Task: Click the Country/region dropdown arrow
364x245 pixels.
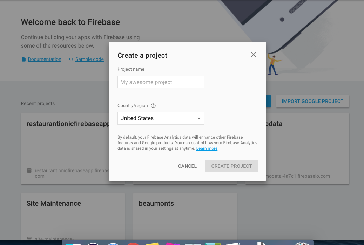Action: [x=199, y=118]
